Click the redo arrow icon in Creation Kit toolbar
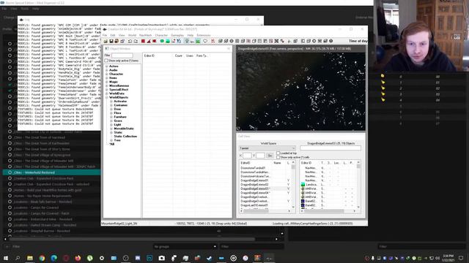 pyautogui.click(x=136, y=41)
